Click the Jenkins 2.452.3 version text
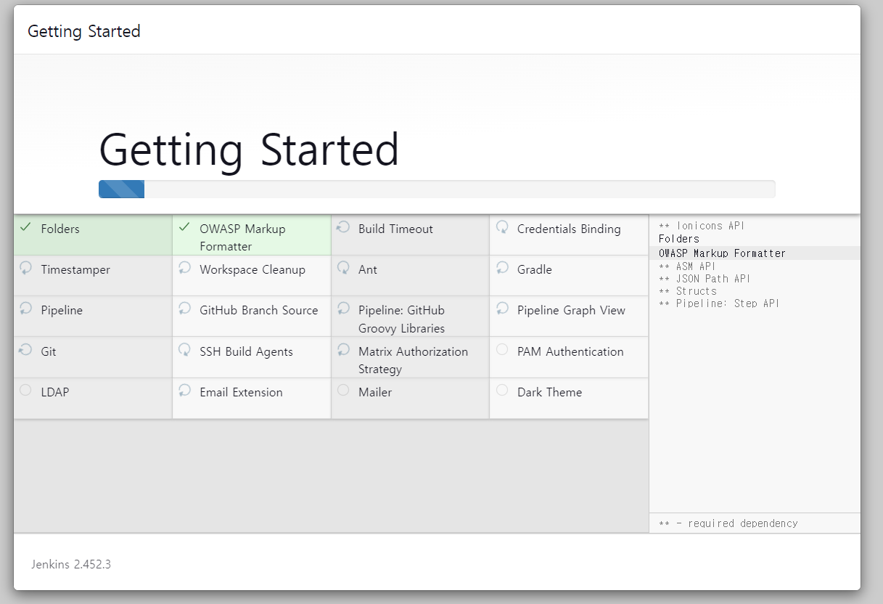 click(71, 564)
